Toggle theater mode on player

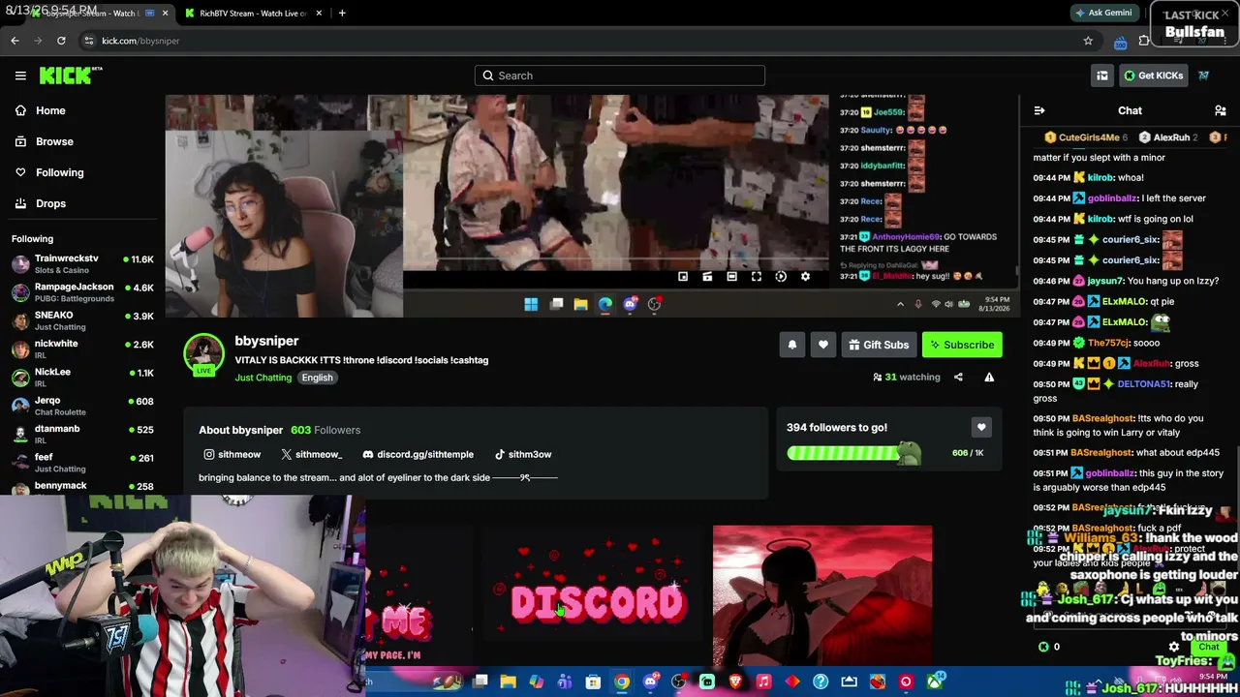731,277
